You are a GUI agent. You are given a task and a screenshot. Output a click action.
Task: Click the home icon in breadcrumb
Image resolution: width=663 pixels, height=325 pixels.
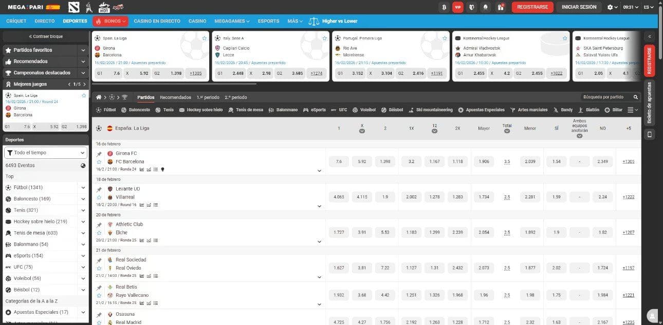99,97
